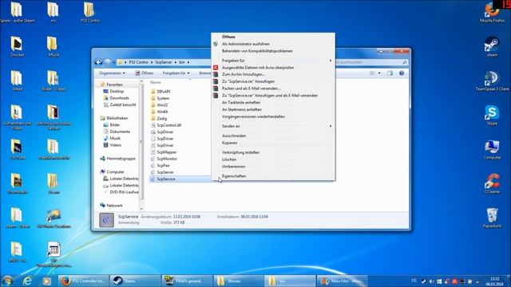511x287 pixels.
Task: Toggle the preview pane button
Action: pyautogui.click(x=390, y=73)
